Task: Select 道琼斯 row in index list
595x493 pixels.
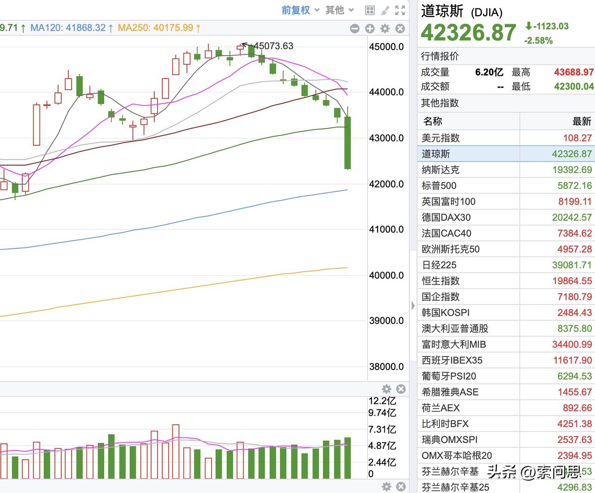Action: [x=506, y=154]
